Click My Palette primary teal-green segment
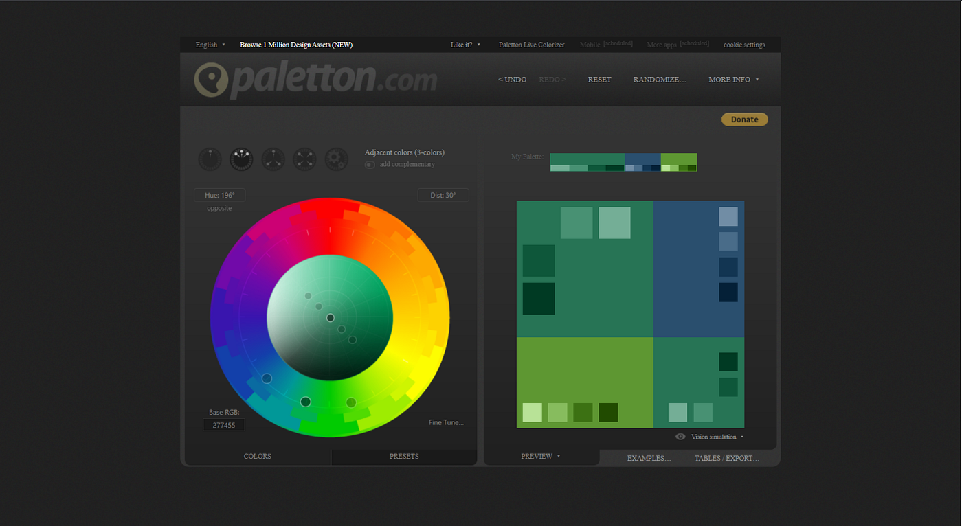 coord(588,159)
